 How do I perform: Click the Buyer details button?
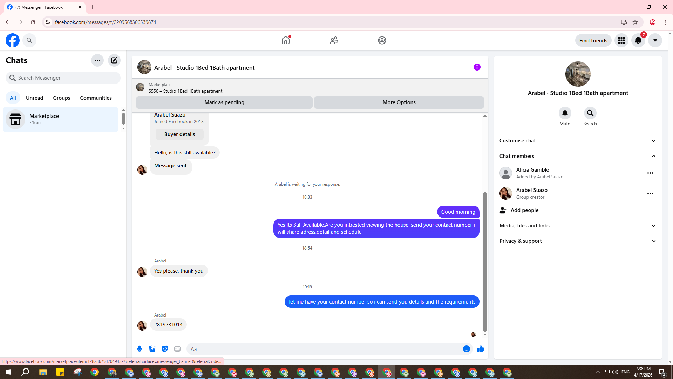(179, 134)
